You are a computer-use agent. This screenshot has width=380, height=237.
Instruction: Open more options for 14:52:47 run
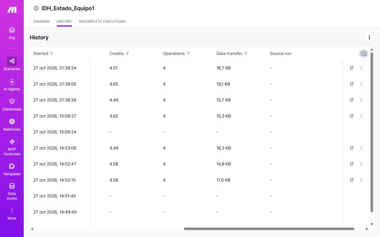click(361, 164)
